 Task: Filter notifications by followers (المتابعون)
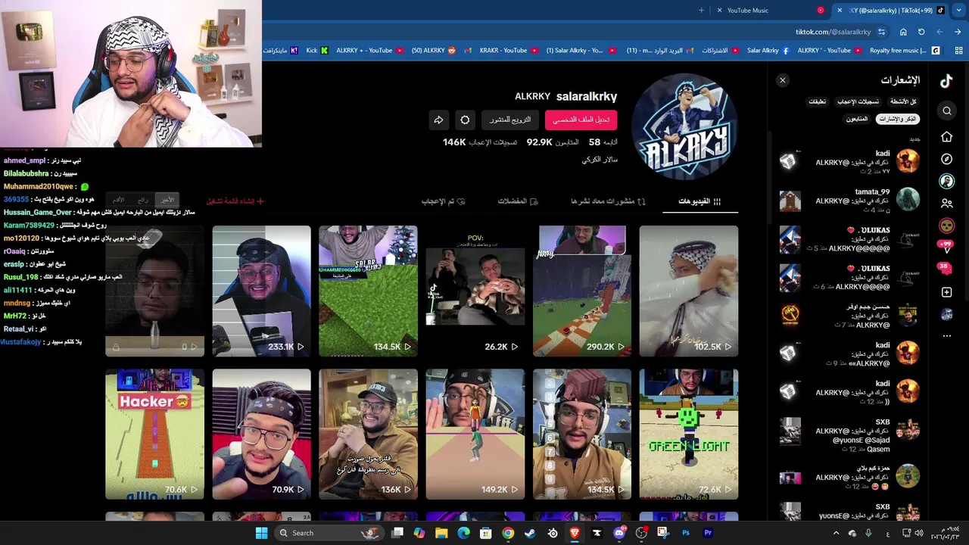click(857, 119)
